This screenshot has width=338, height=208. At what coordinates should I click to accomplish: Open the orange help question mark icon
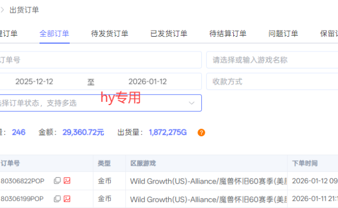click(201, 132)
